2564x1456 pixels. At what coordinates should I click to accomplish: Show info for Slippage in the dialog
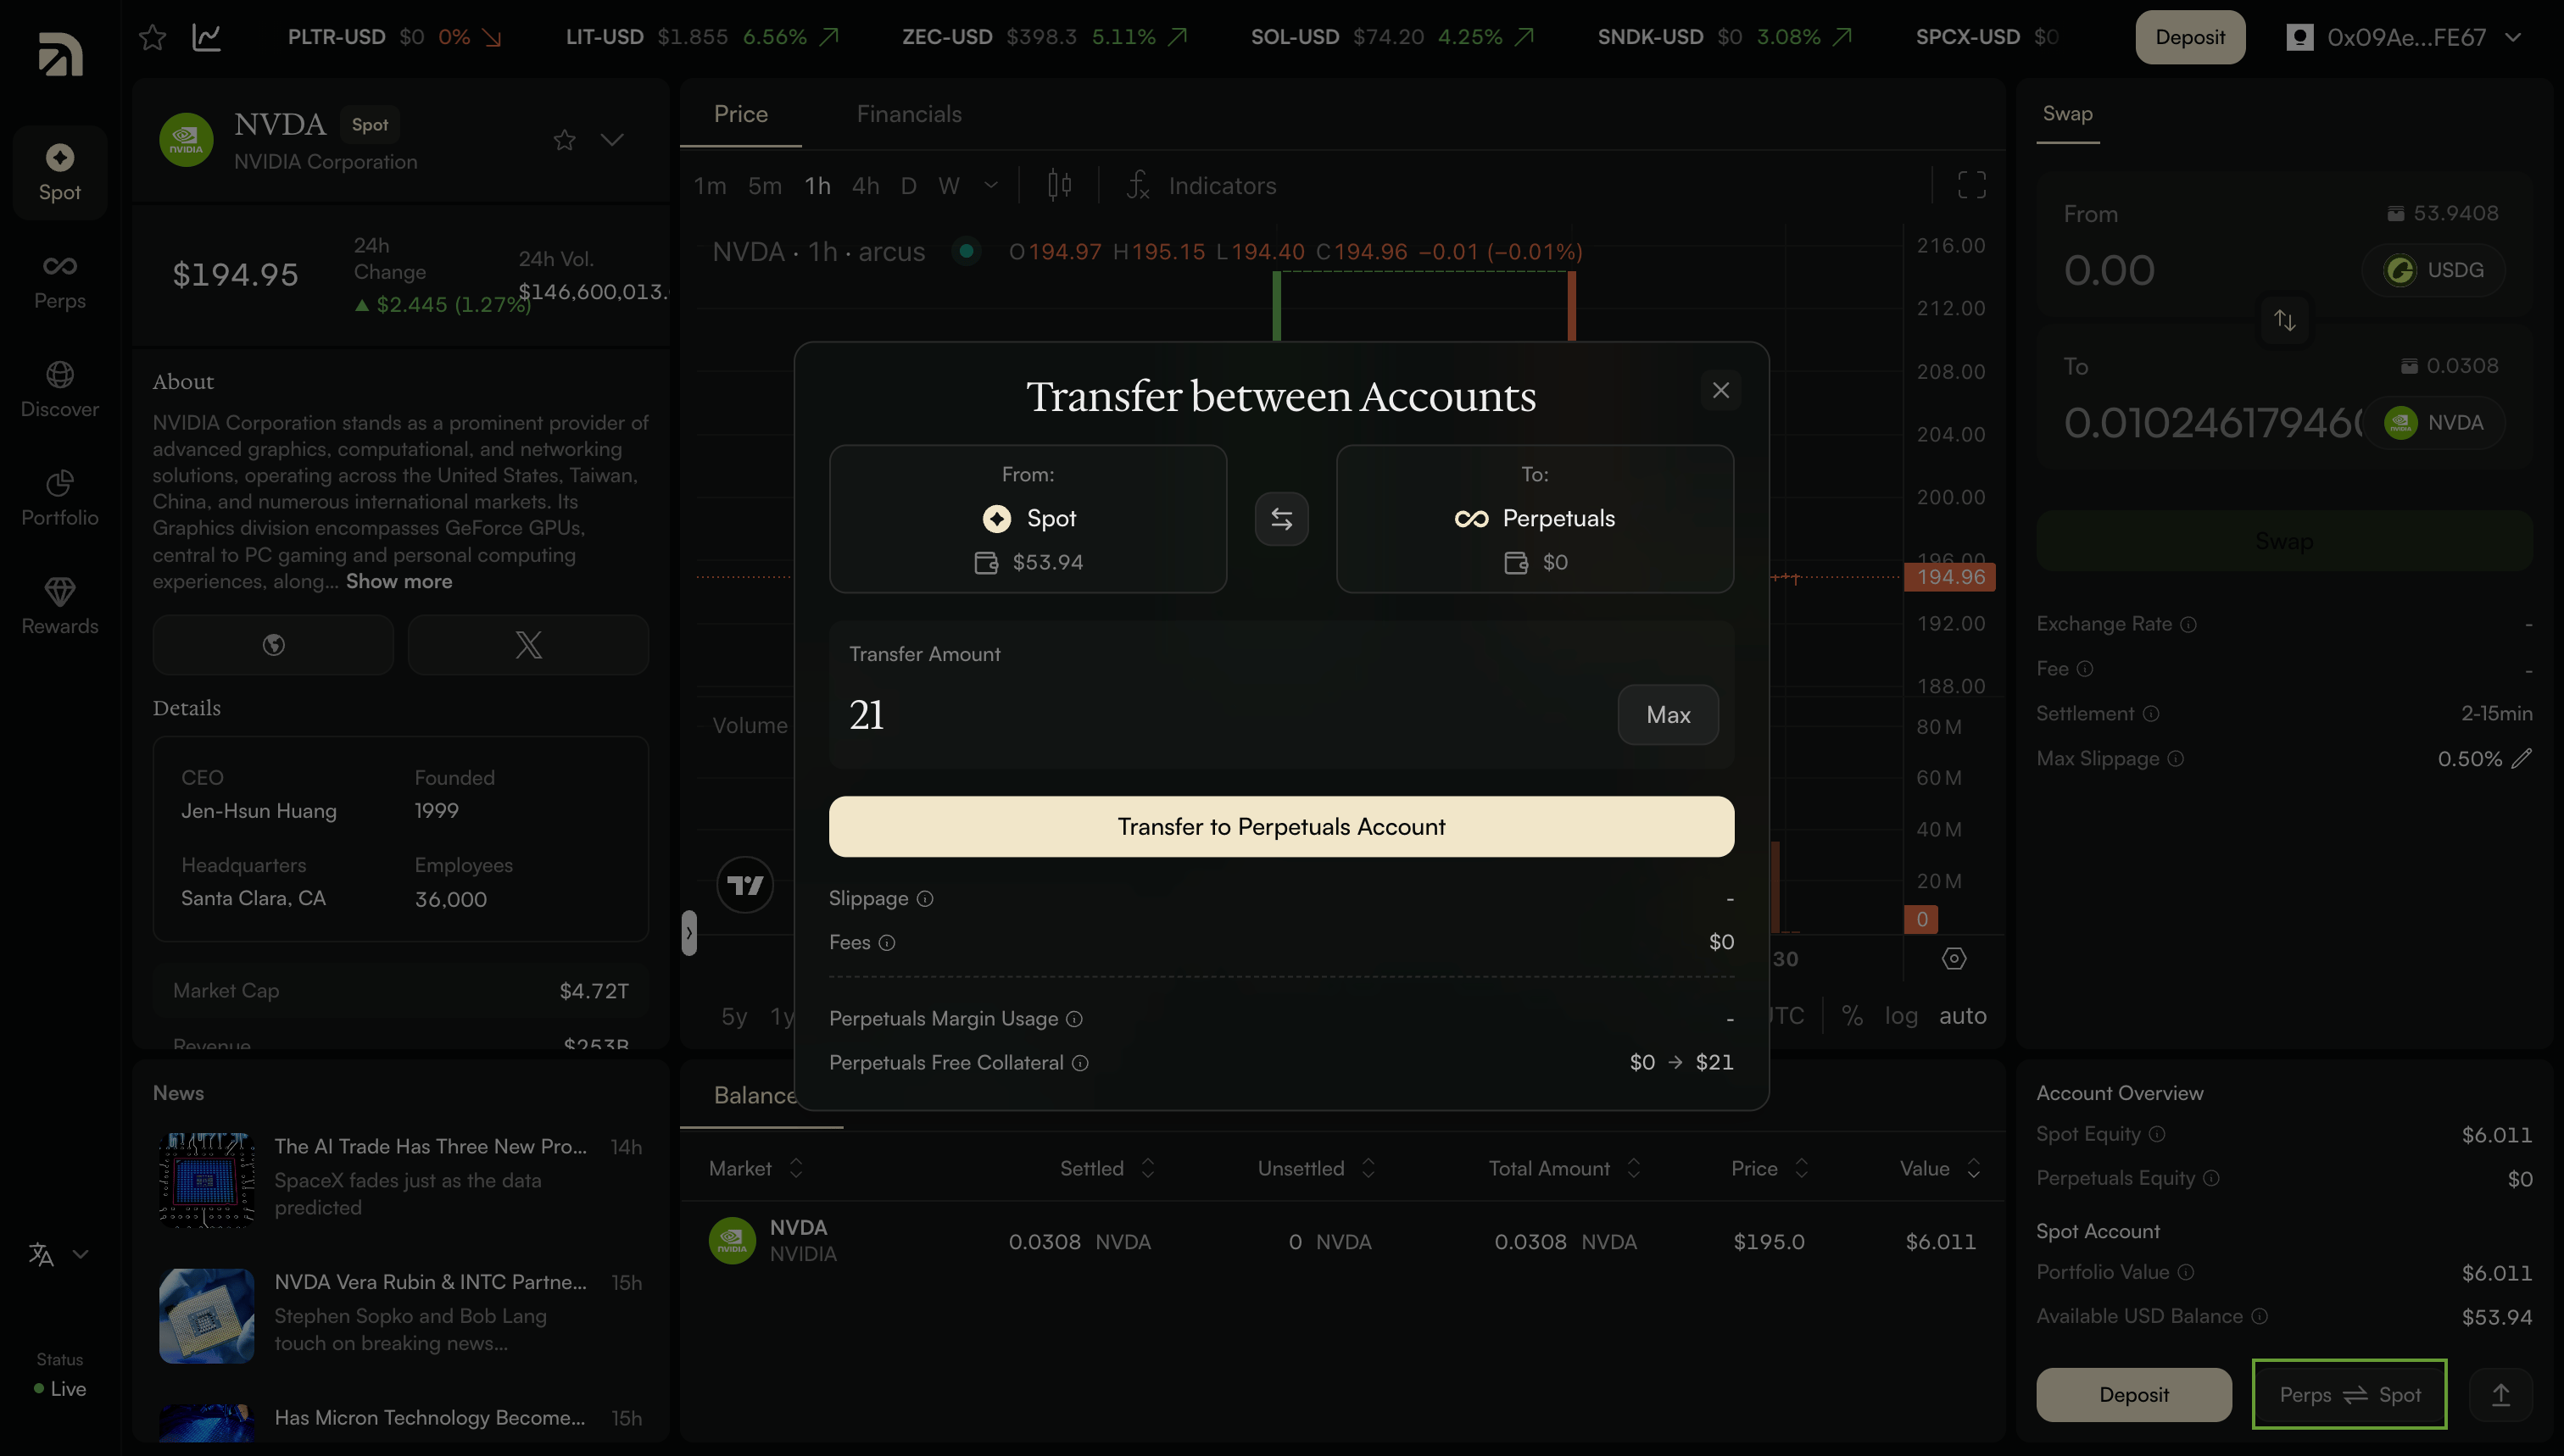click(x=925, y=899)
